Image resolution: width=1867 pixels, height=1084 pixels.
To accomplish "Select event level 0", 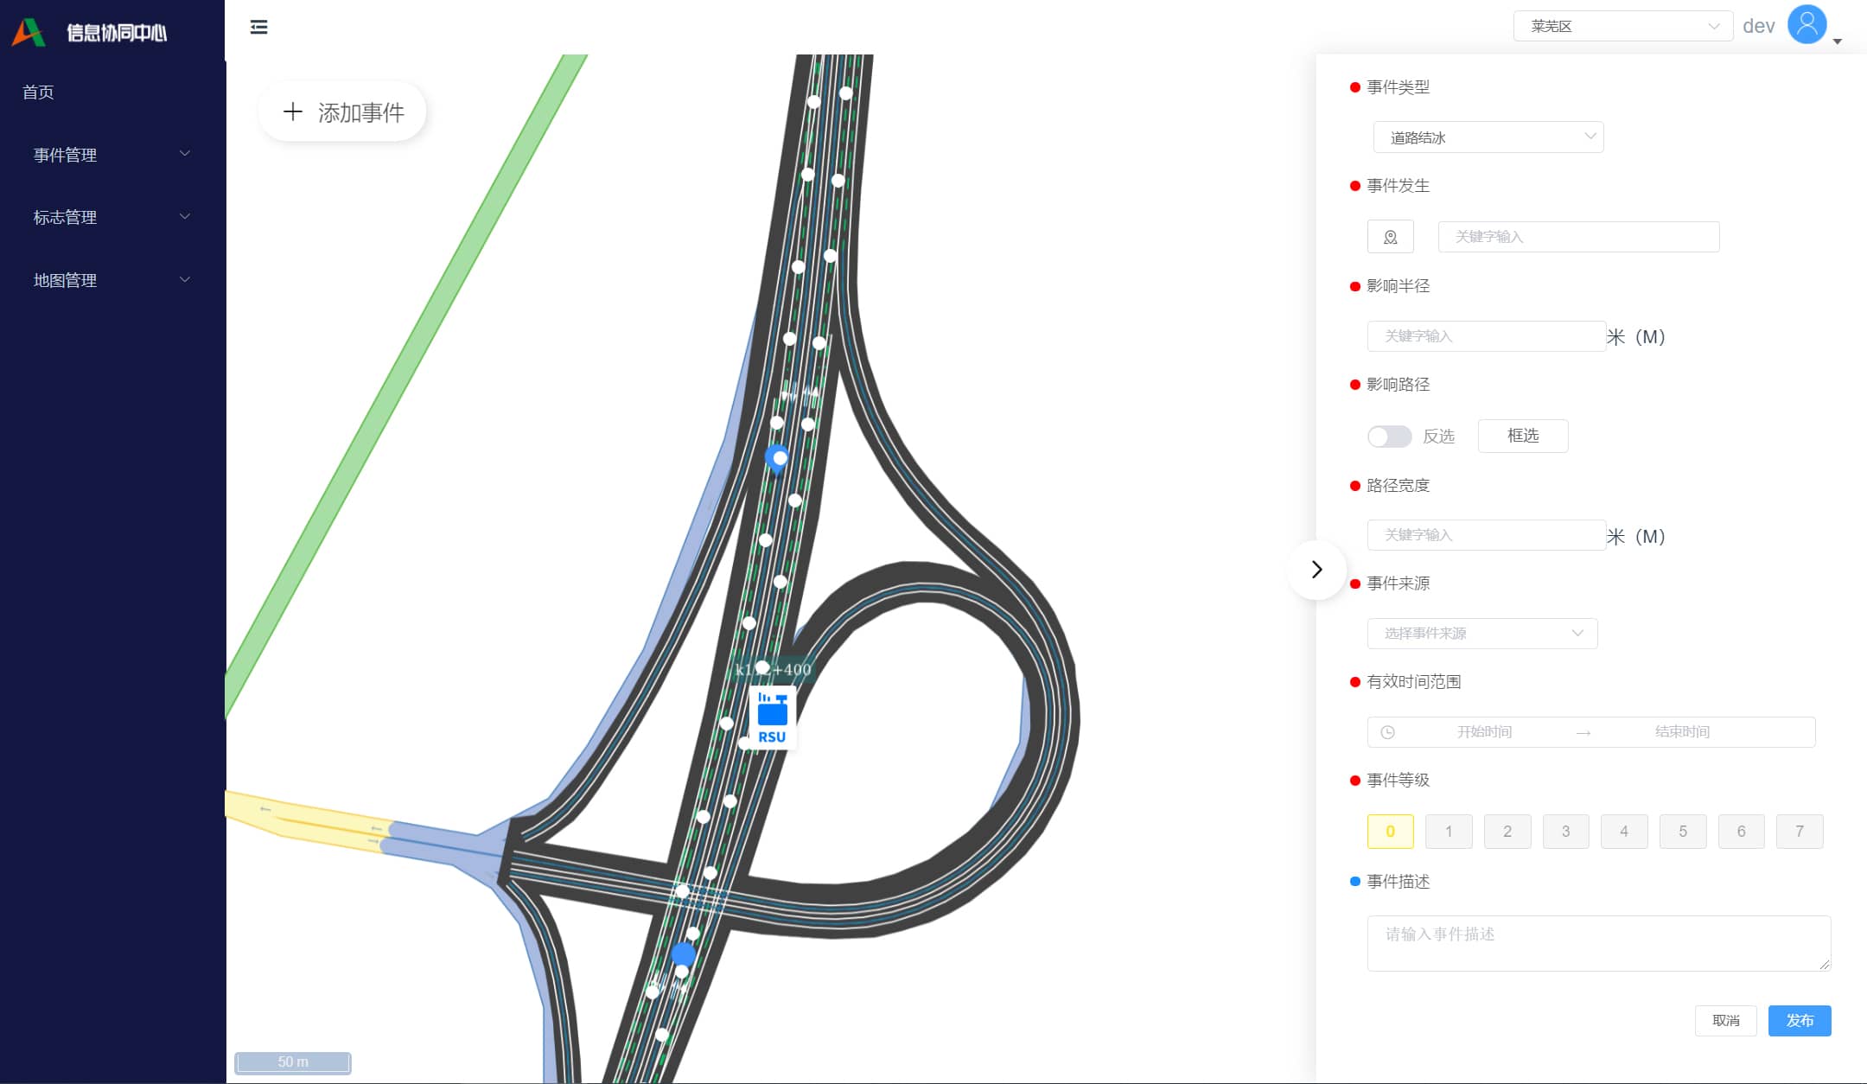I will tap(1390, 832).
